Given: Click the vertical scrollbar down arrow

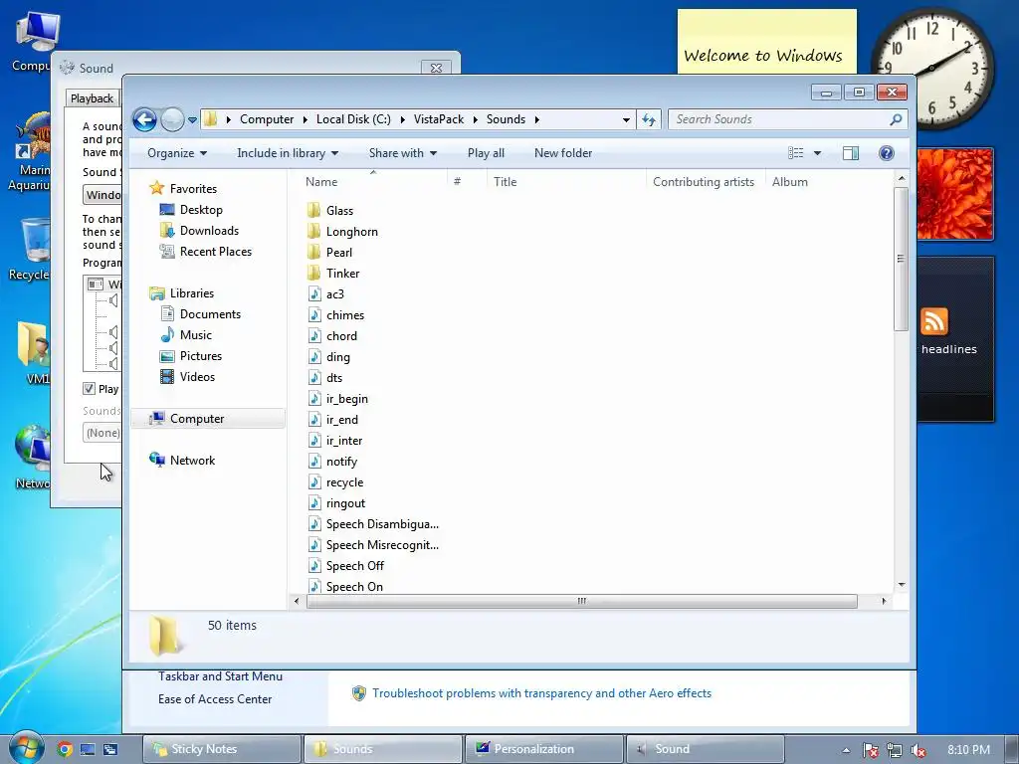Looking at the screenshot, I should point(902,585).
